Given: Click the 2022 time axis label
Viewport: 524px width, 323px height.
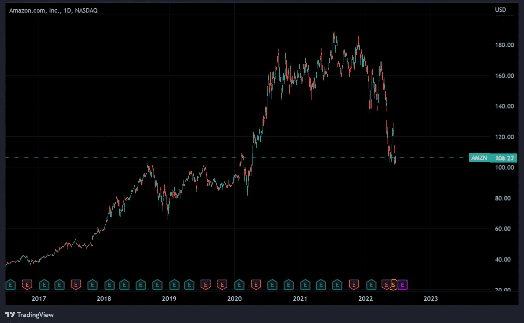Looking at the screenshot, I should (365, 299).
